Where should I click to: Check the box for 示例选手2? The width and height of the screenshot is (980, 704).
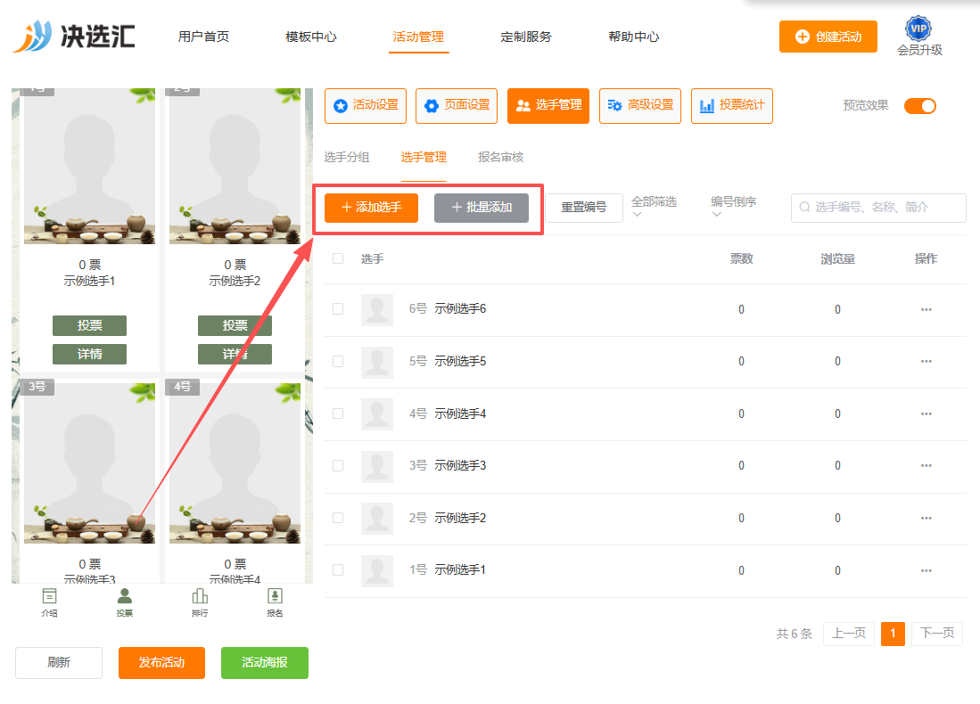pyautogui.click(x=338, y=518)
